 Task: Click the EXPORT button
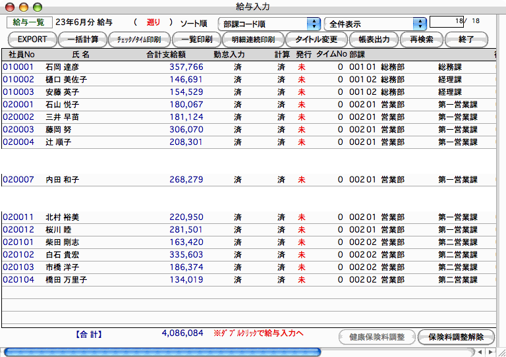pos(32,39)
